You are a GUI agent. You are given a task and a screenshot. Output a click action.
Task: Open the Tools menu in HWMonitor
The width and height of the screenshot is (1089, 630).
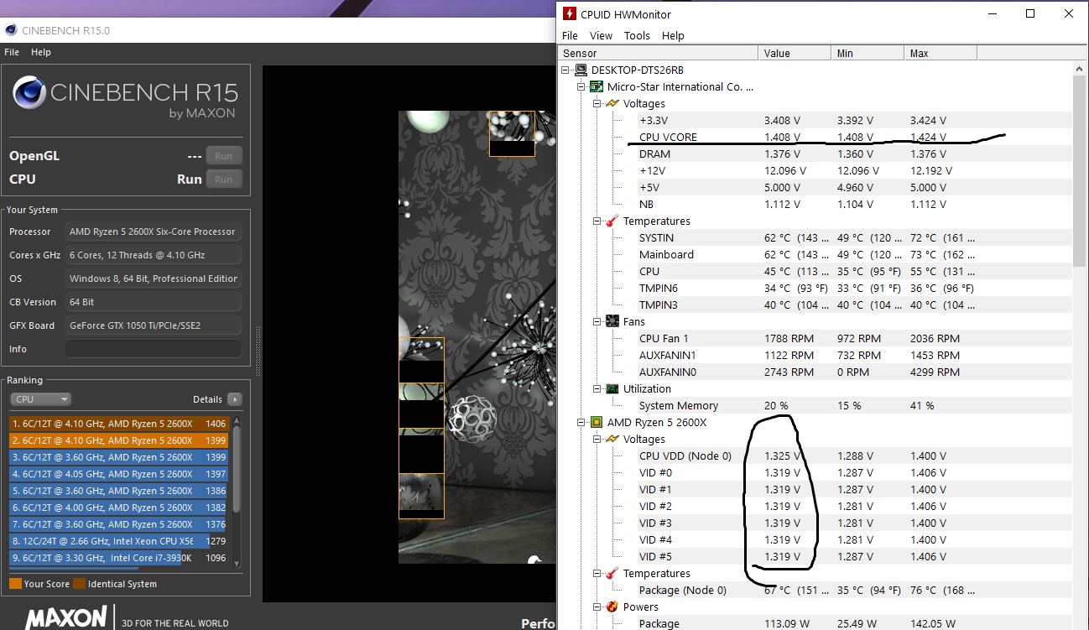(x=637, y=35)
